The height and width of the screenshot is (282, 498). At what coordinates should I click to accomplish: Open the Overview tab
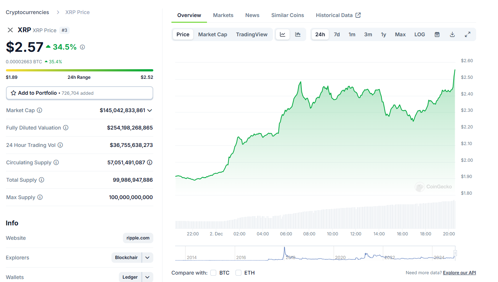pos(189,15)
